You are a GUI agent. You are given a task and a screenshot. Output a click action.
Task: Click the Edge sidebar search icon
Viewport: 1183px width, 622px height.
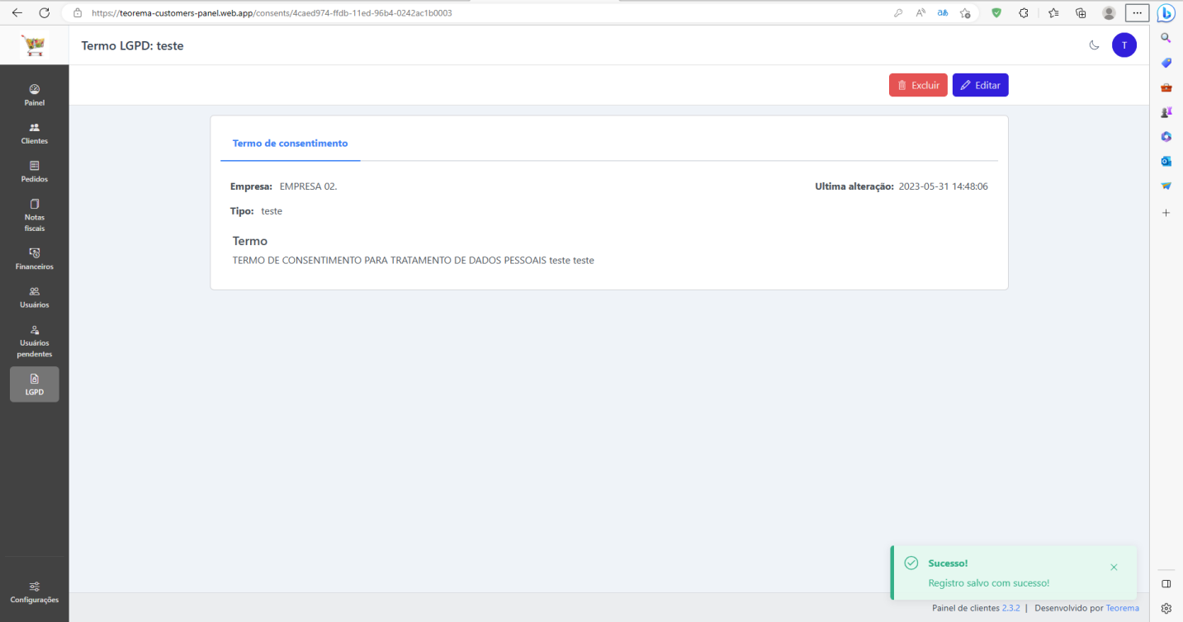click(1166, 38)
